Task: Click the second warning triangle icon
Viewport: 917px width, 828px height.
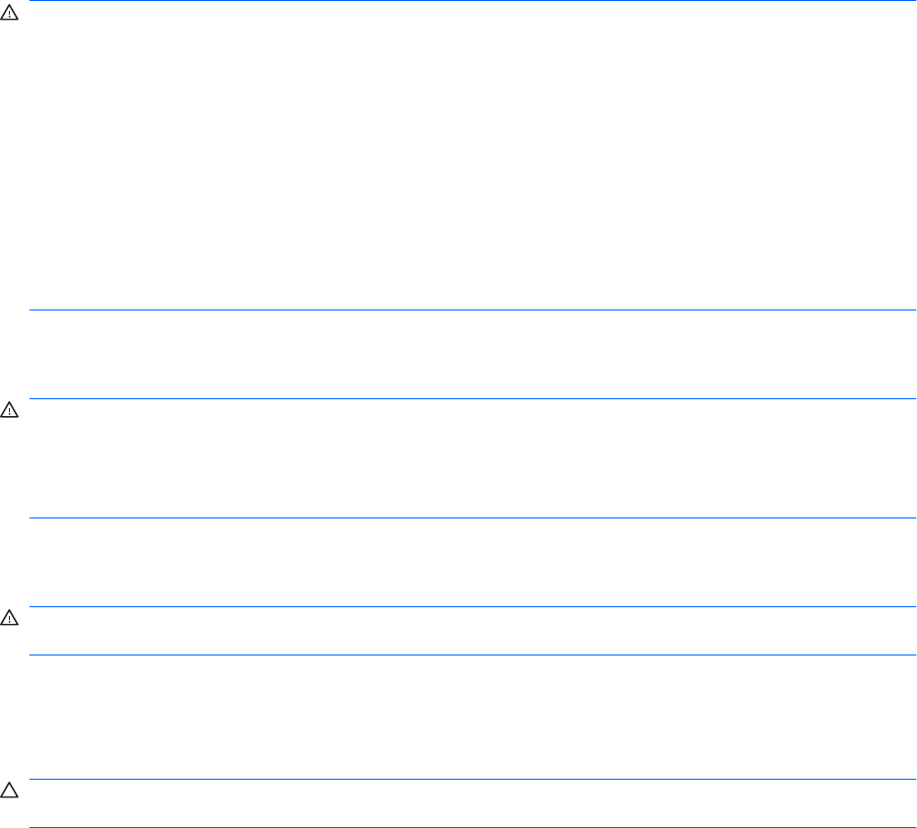Action: 8,408
